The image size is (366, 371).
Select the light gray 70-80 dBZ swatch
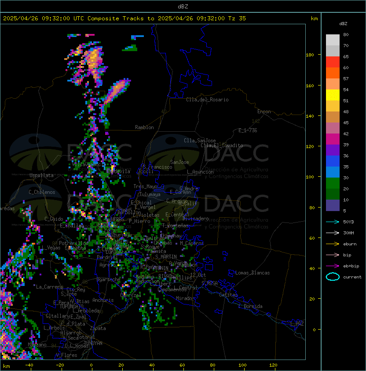[333, 40]
